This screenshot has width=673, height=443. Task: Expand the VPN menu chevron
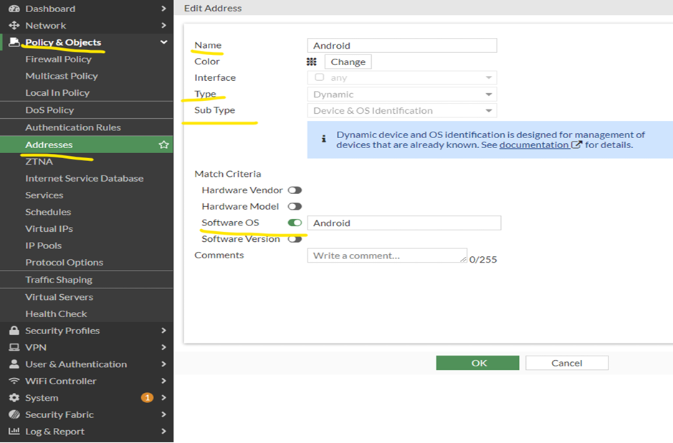point(163,347)
